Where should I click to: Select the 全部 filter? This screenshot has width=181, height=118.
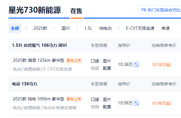pyautogui.click(x=15, y=28)
